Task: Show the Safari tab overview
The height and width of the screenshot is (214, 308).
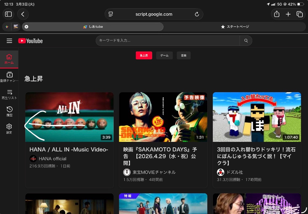Action: pos(299,14)
